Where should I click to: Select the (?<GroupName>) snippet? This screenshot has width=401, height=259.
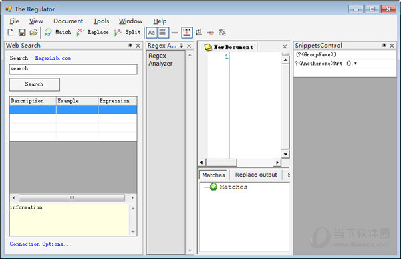[x=316, y=54]
